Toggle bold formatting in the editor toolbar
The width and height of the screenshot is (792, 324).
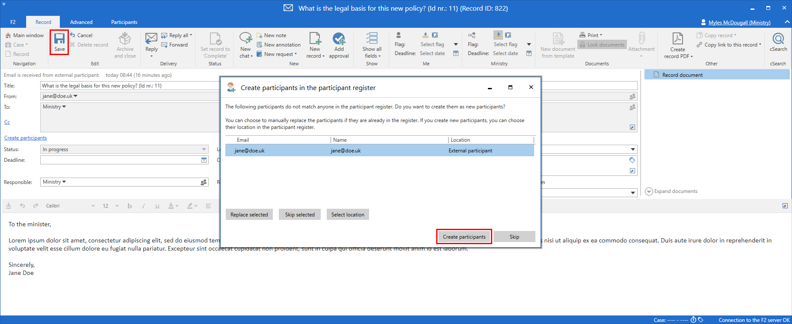click(x=130, y=206)
